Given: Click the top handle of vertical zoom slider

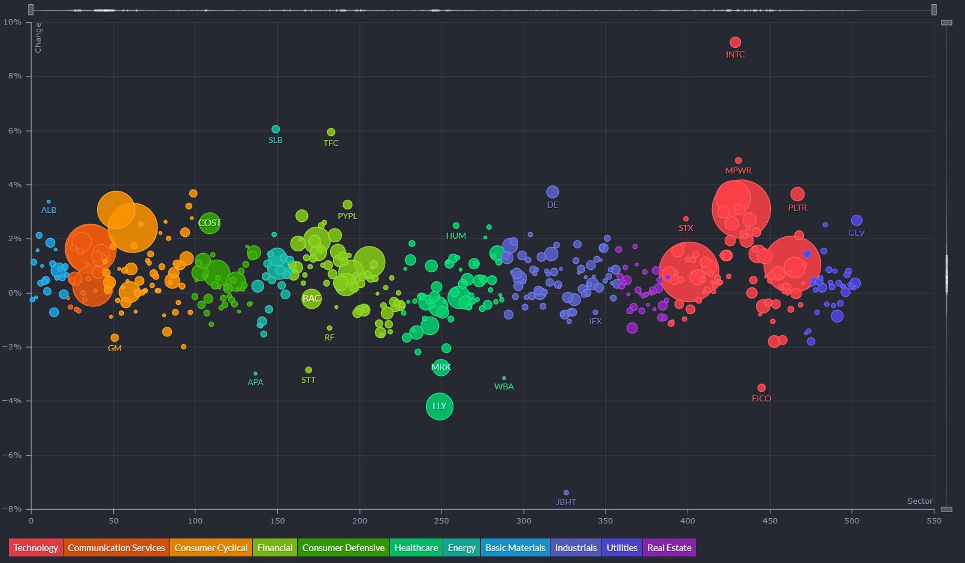Looking at the screenshot, I should (946, 23).
